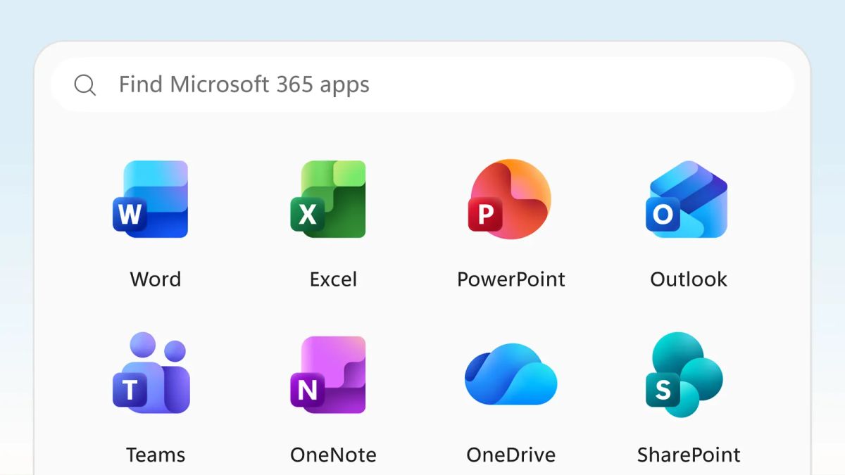The image size is (845, 475).
Task: Click the OneNote label text
Action: pos(333,455)
